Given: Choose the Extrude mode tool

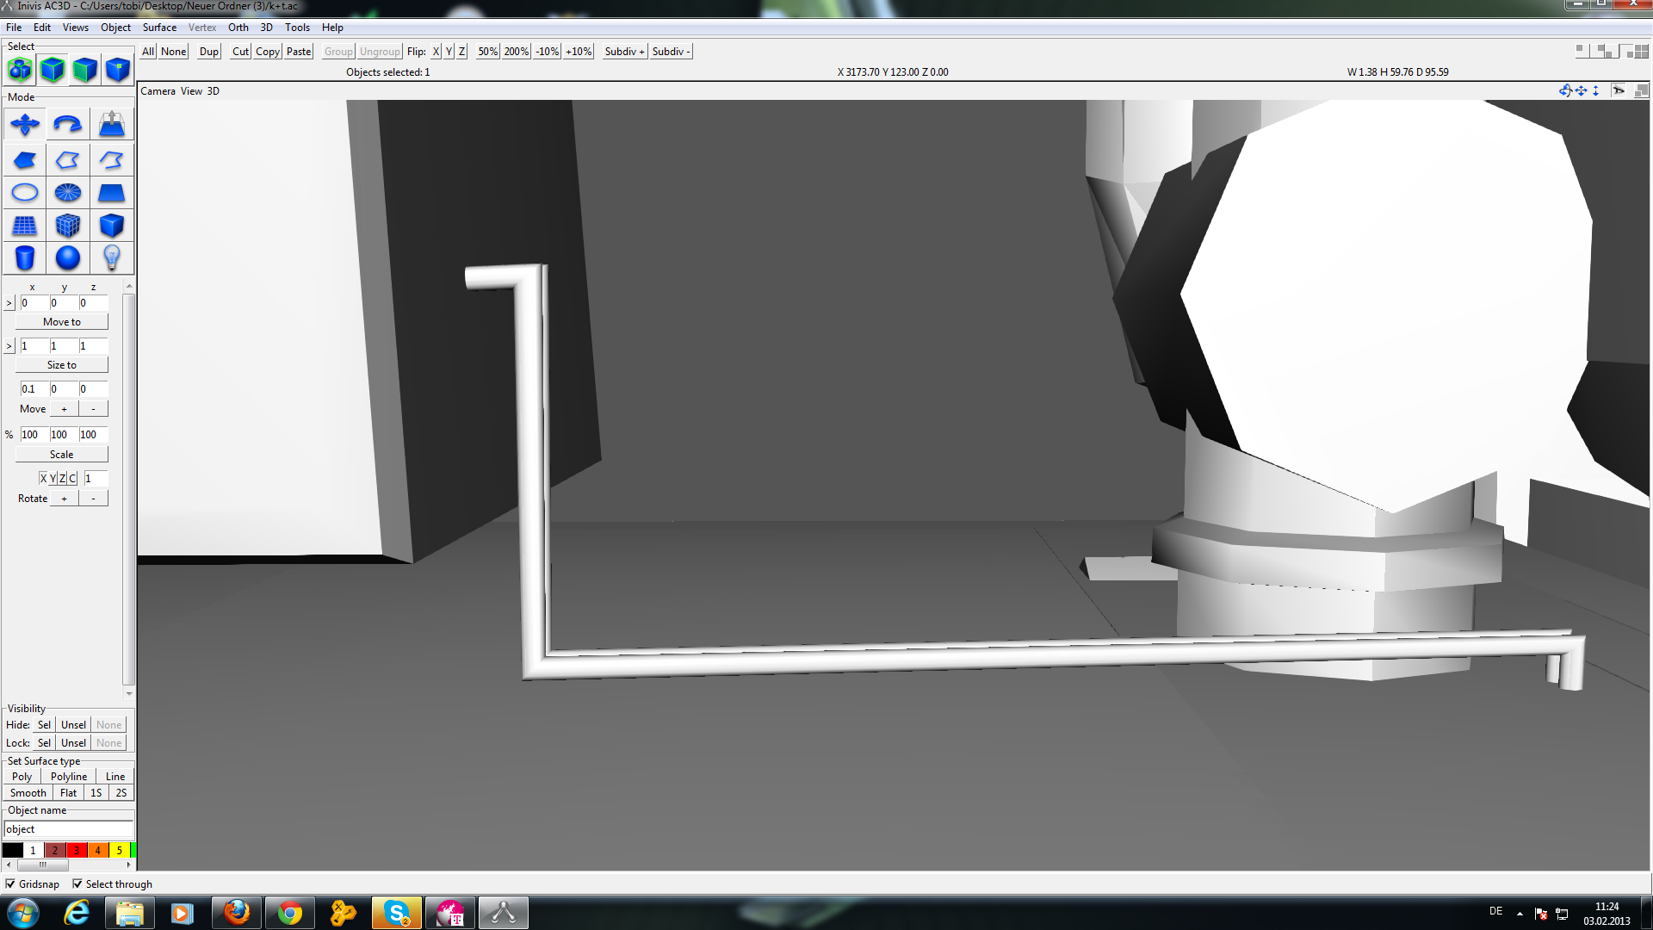Looking at the screenshot, I should (x=112, y=124).
